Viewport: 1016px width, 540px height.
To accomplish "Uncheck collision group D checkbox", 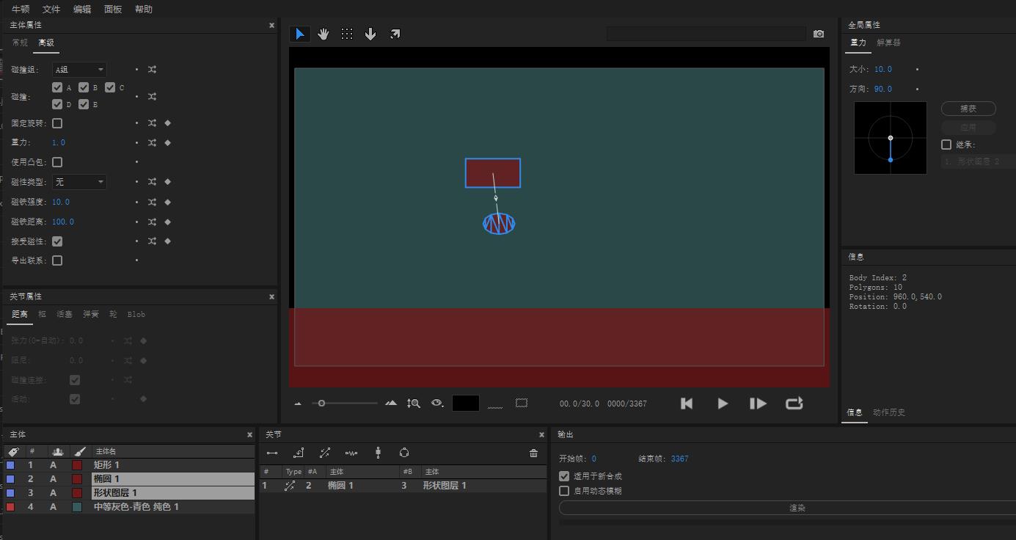I will click(x=57, y=104).
